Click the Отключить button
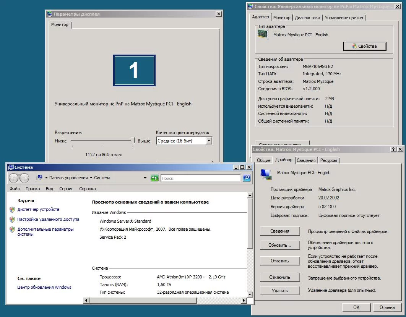This screenshot has height=317, width=406. click(x=279, y=277)
